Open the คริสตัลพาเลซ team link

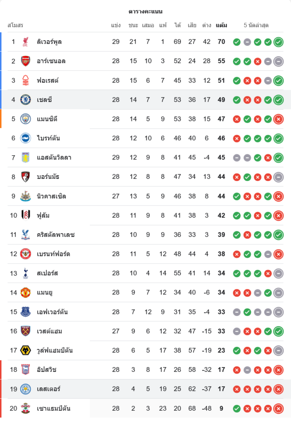coord(56,235)
